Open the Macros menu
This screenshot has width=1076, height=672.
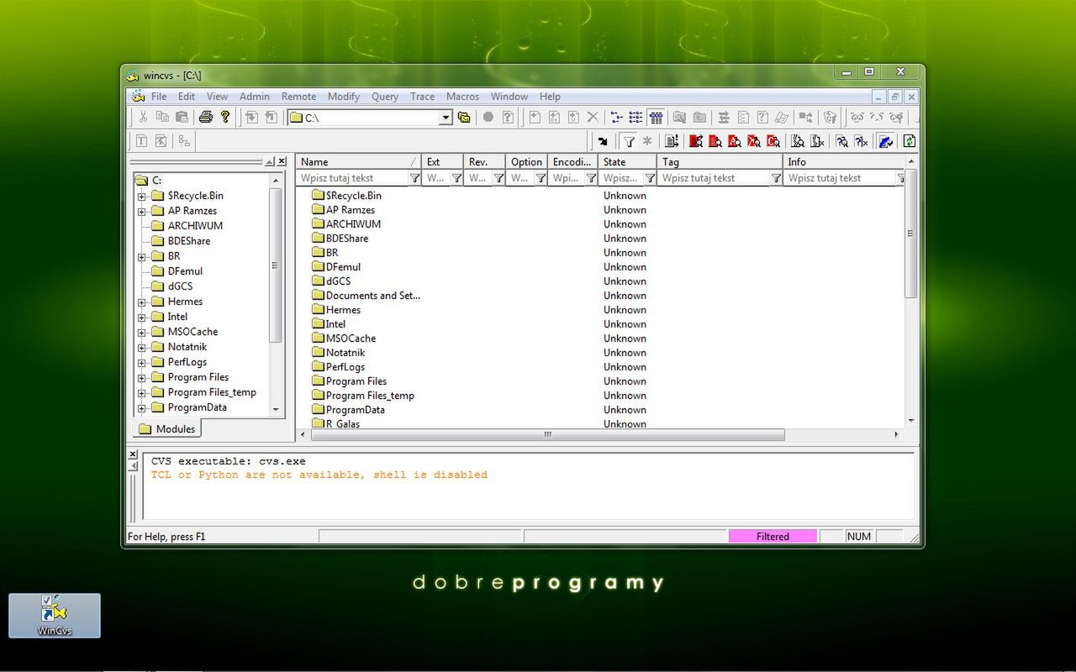(462, 97)
